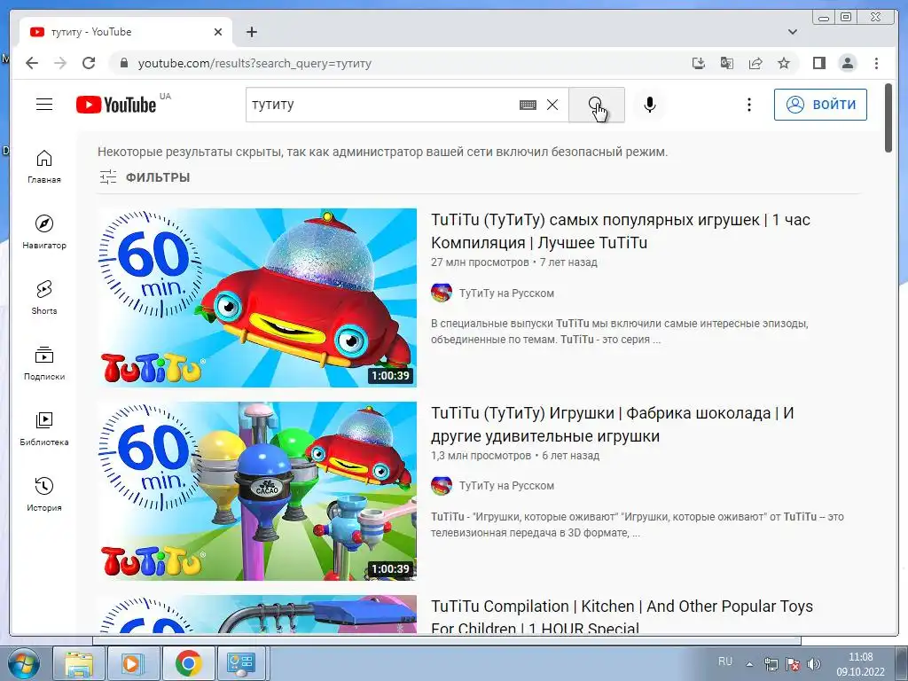
Task: Click the volume speaker tray icon
Action: point(814,664)
